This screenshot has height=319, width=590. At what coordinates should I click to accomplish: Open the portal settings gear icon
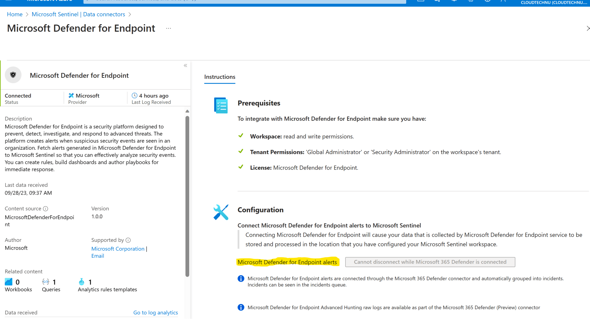click(x=470, y=1)
